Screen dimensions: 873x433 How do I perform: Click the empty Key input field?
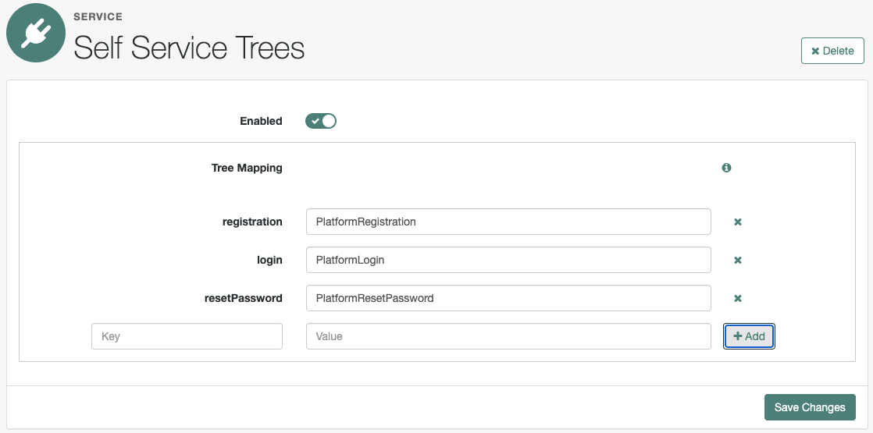(187, 336)
